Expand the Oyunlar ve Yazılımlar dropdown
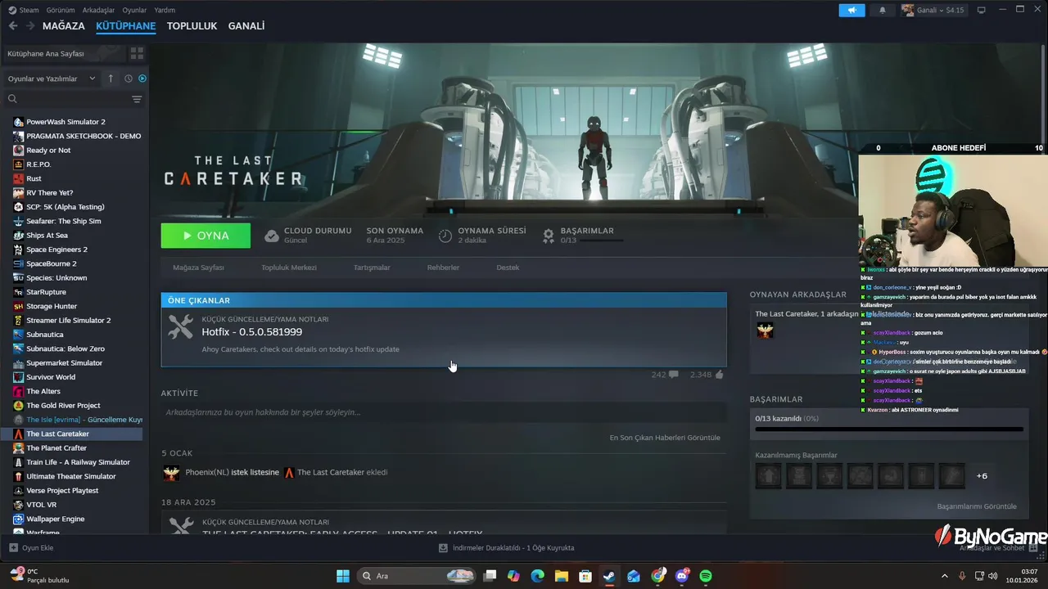 tap(52, 79)
